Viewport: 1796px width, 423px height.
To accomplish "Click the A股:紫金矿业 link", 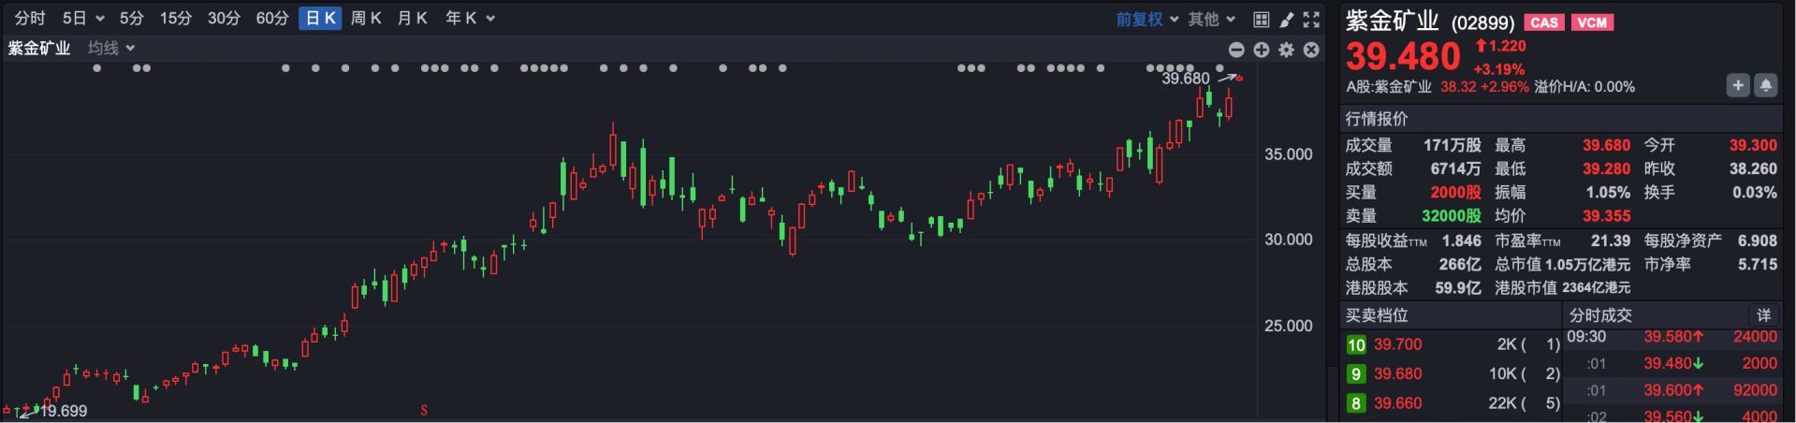I will [1389, 86].
